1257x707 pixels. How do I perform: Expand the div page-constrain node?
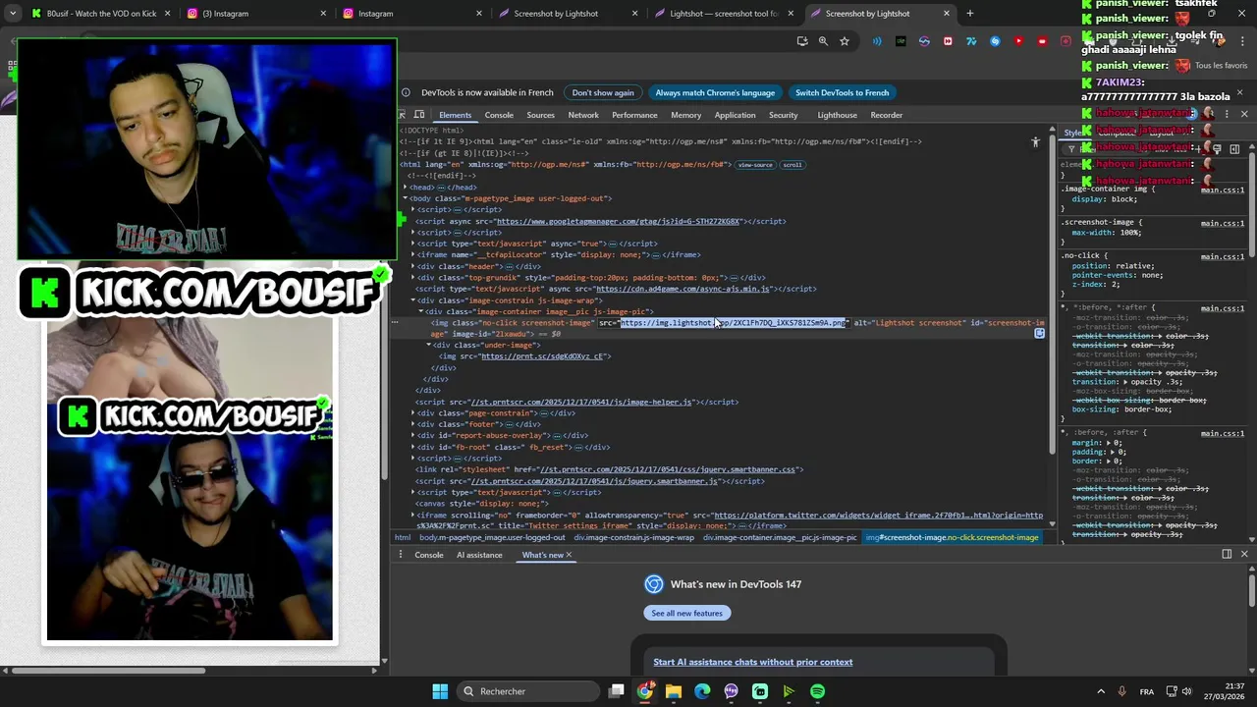(412, 412)
